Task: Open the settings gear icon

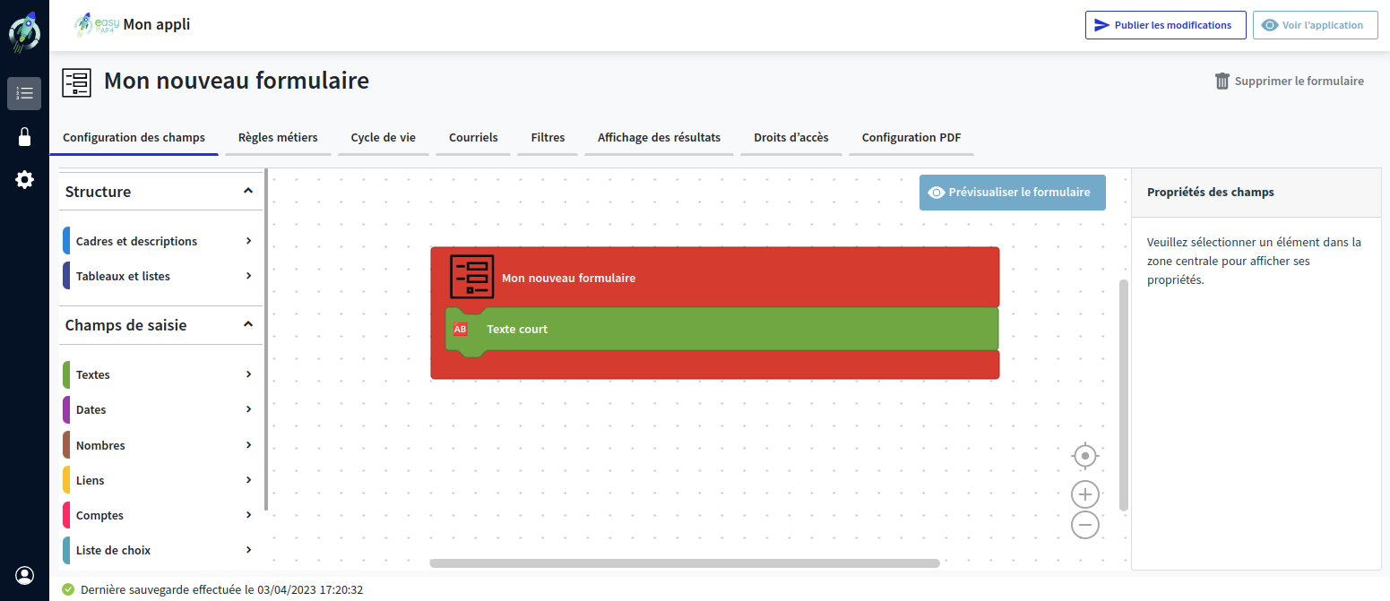Action: 24,180
